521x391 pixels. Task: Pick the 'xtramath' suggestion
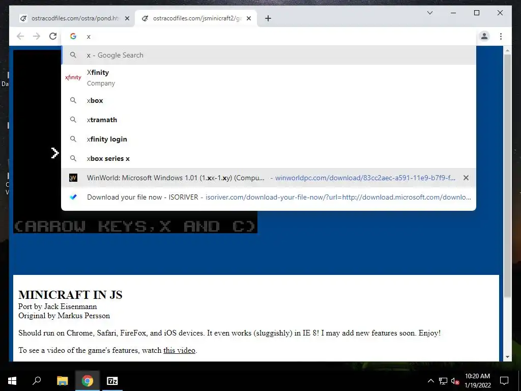pos(269,120)
